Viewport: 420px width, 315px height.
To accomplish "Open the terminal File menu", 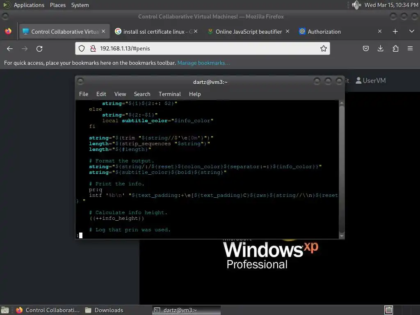I will pos(84,94).
